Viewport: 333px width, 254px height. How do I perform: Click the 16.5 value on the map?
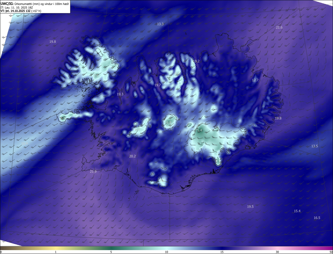point(317,218)
